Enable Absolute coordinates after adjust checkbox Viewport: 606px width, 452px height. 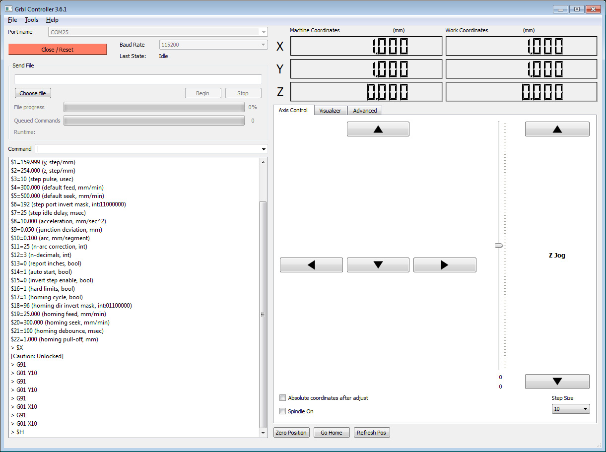283,398
